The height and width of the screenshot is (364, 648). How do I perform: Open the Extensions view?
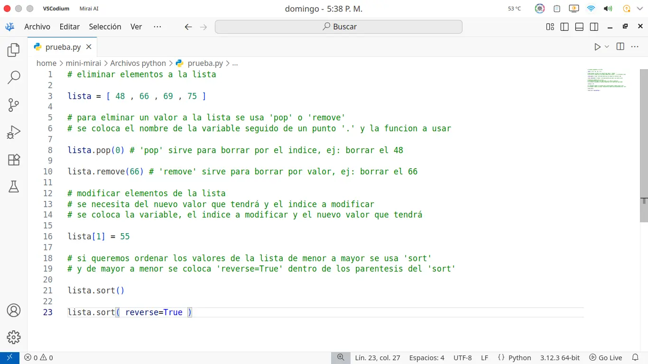tap(14, 160)
